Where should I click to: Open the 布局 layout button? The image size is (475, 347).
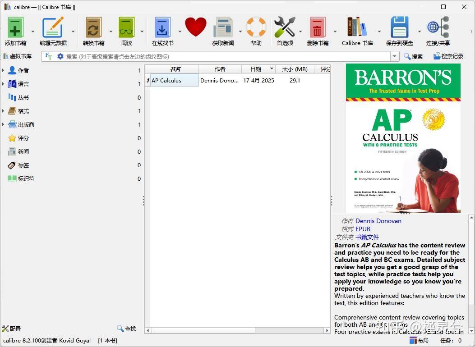coord(419,340)
